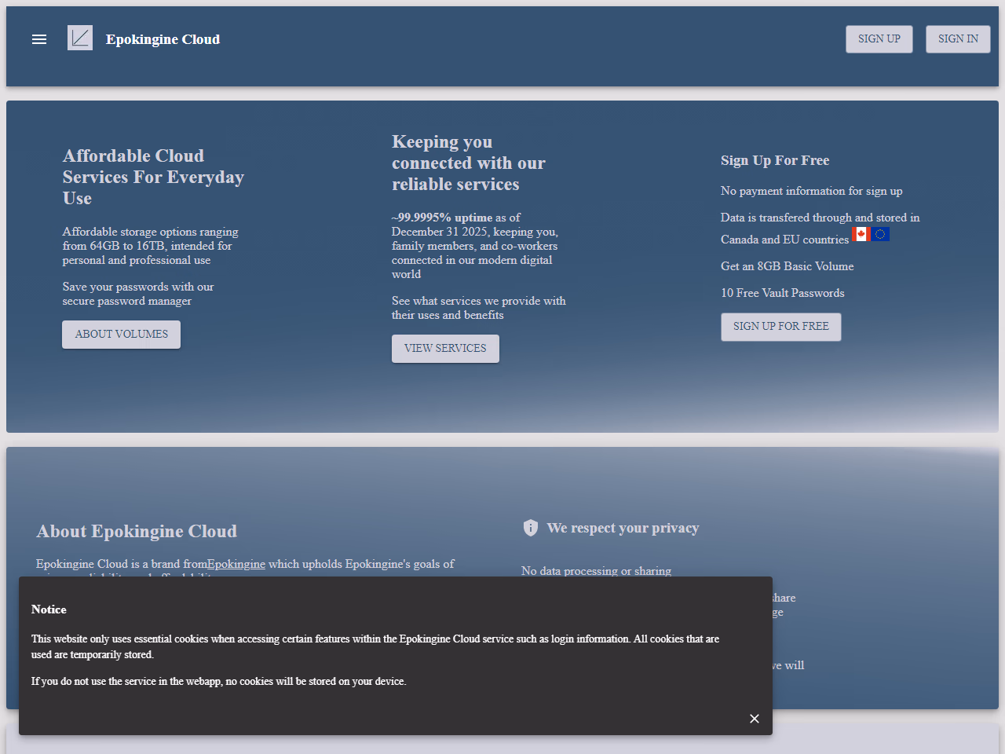Image resolution: width=1005 pixels, height=754 pixels.
Task: Click the Sign Up For Free heading
Action: pyautogui.click(x=775, y=160)
